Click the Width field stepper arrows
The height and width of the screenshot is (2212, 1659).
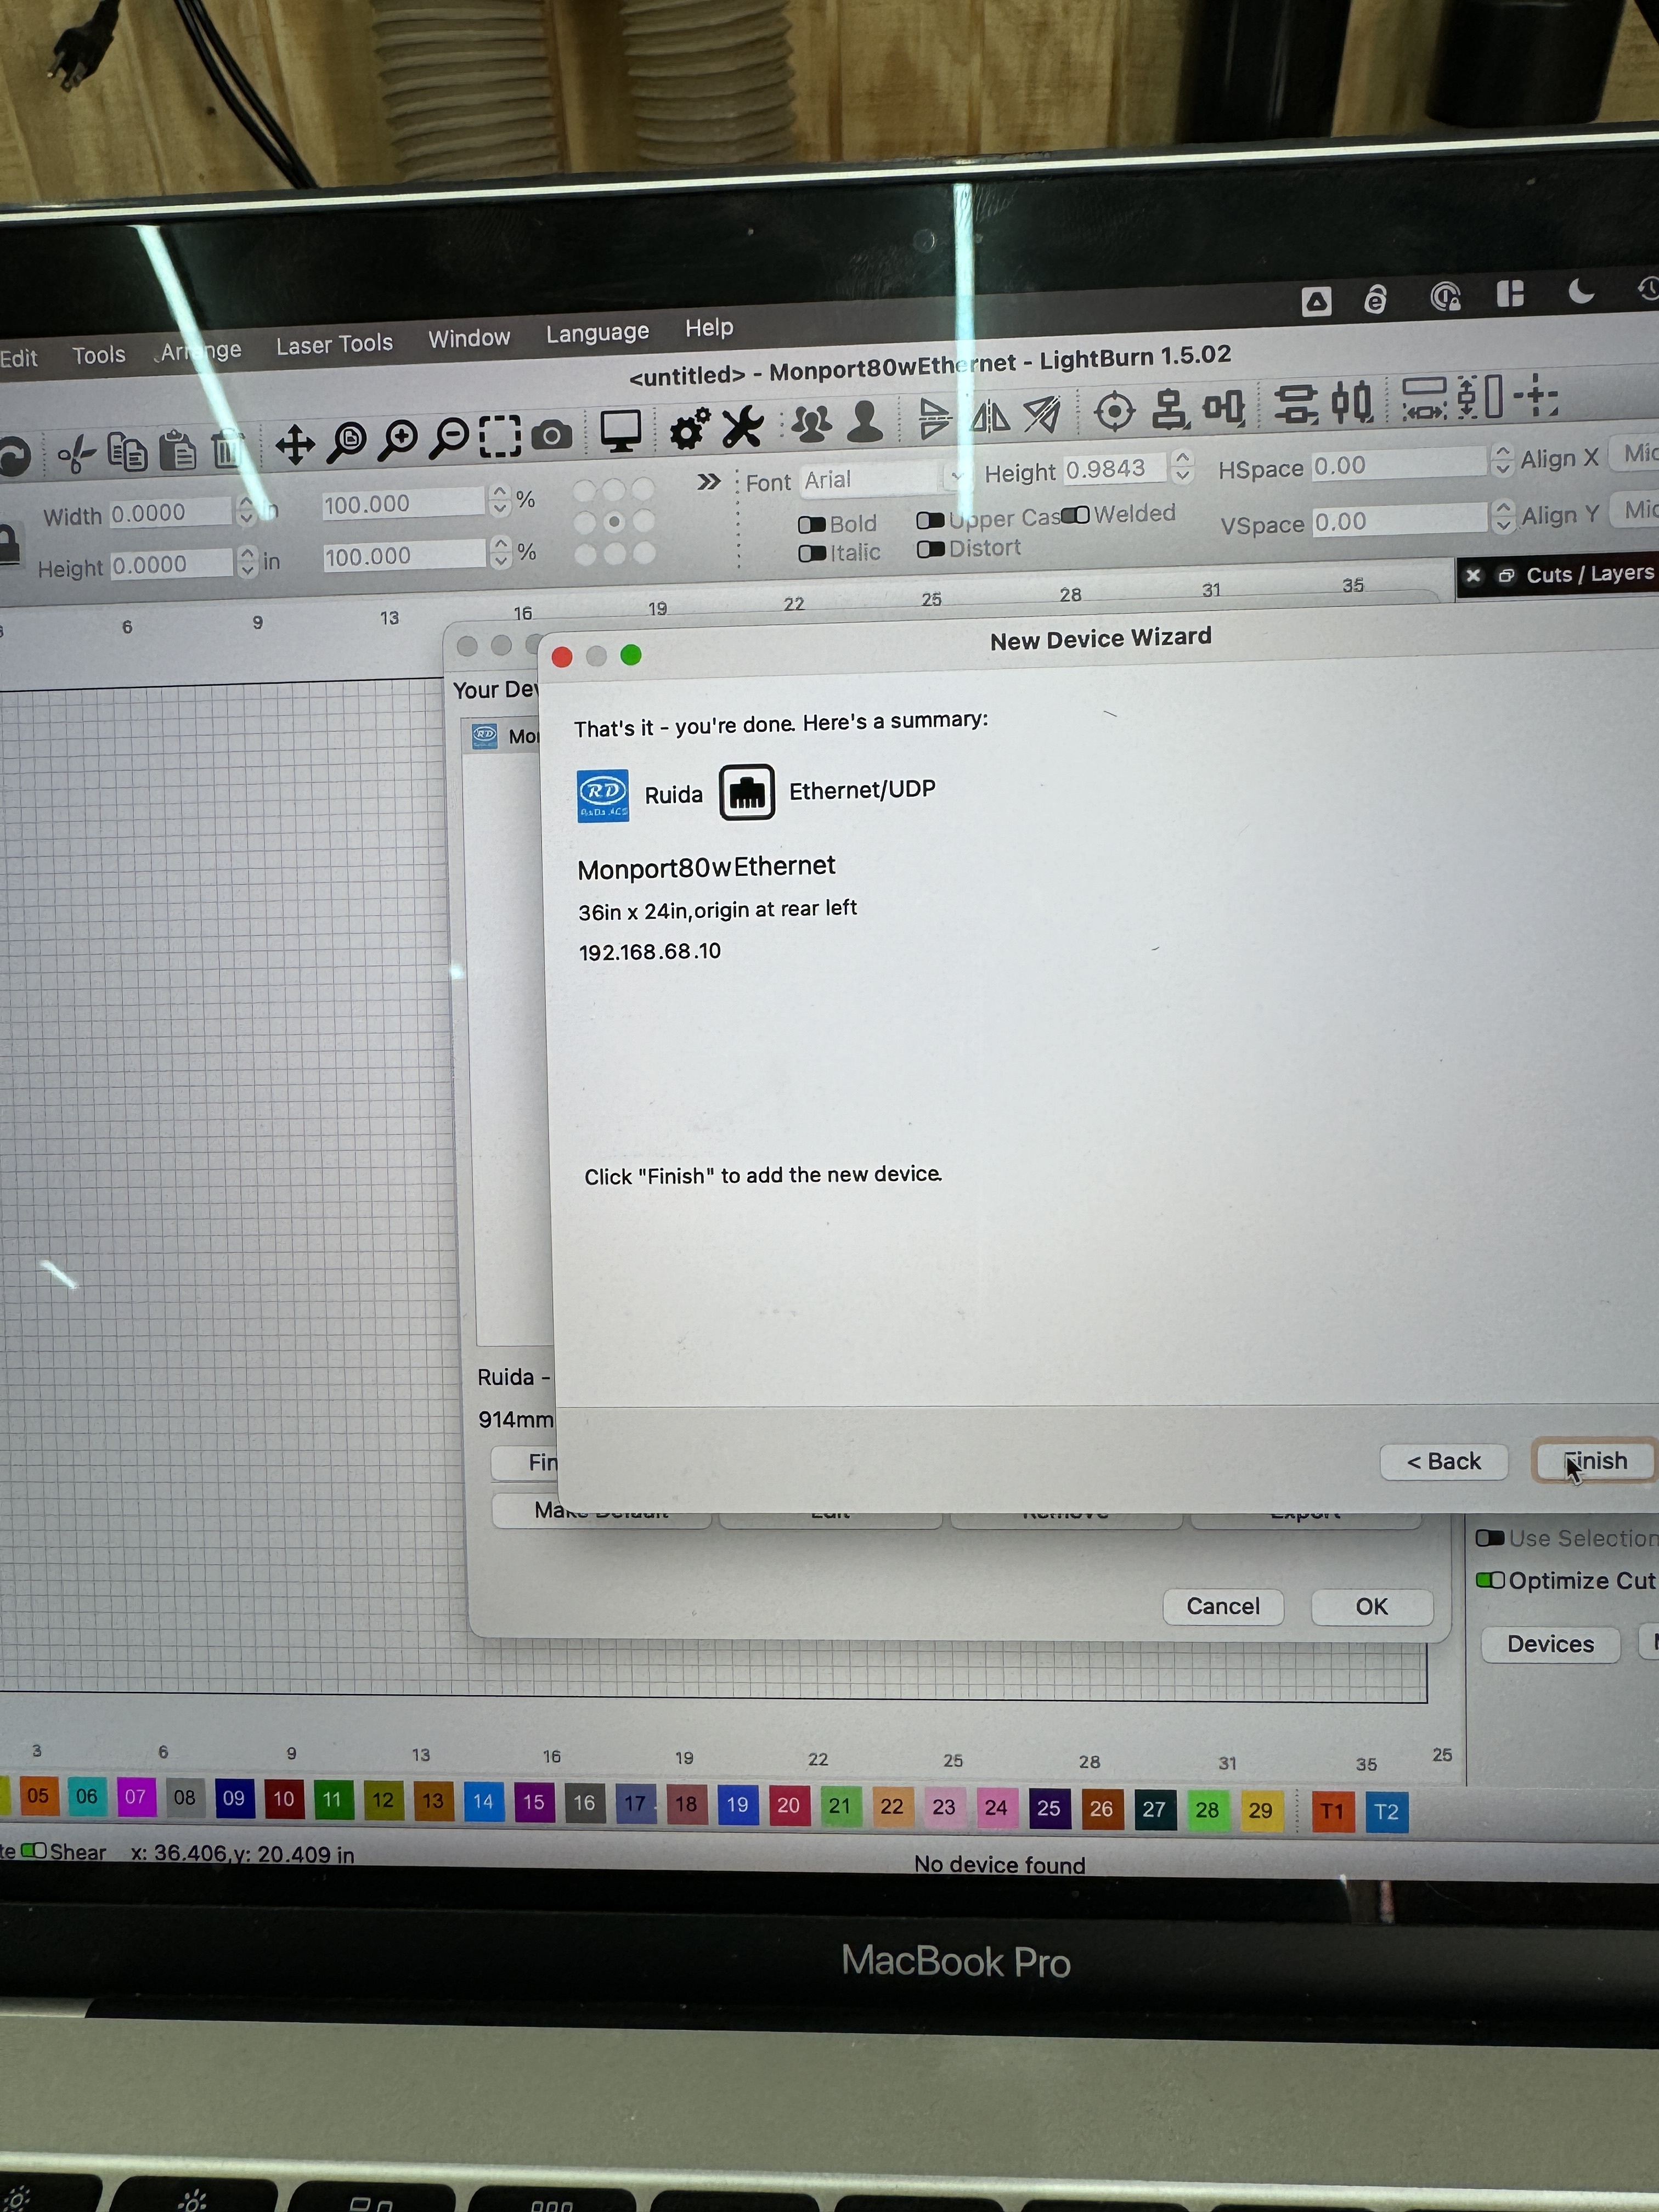tap(246, 512)
